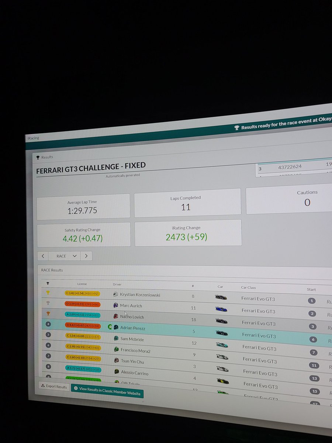
Task: Click driver name Adrian Perezz
Action: tap(133, 328)
